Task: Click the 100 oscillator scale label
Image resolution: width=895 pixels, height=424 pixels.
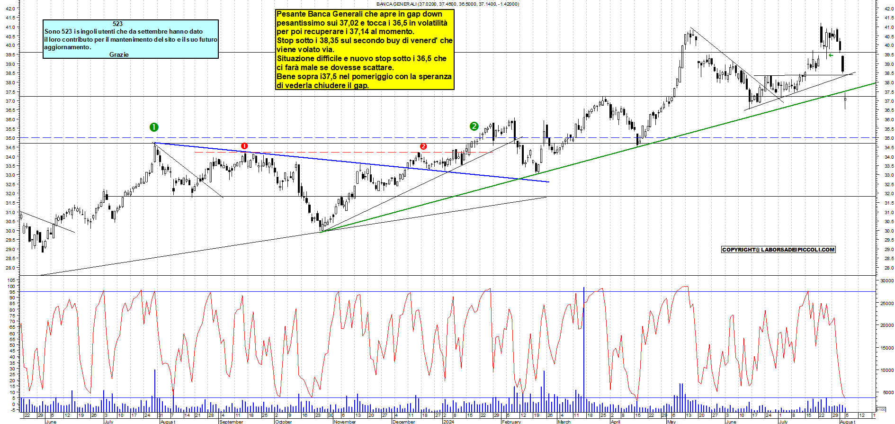Action: 11,287
